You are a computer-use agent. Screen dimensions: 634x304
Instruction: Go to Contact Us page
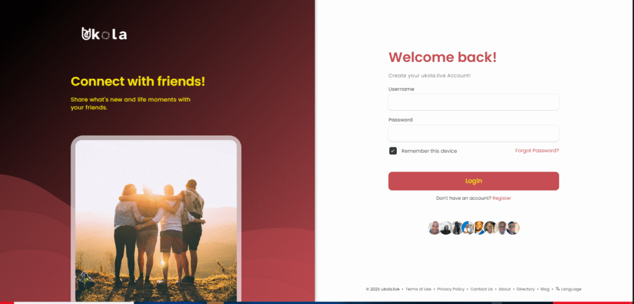tap(481, 289)
